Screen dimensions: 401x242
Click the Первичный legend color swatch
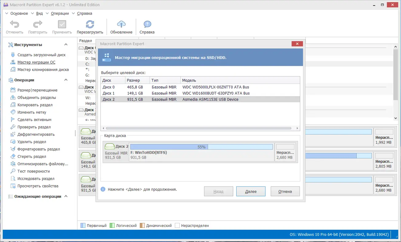click(x=83, y=225)
